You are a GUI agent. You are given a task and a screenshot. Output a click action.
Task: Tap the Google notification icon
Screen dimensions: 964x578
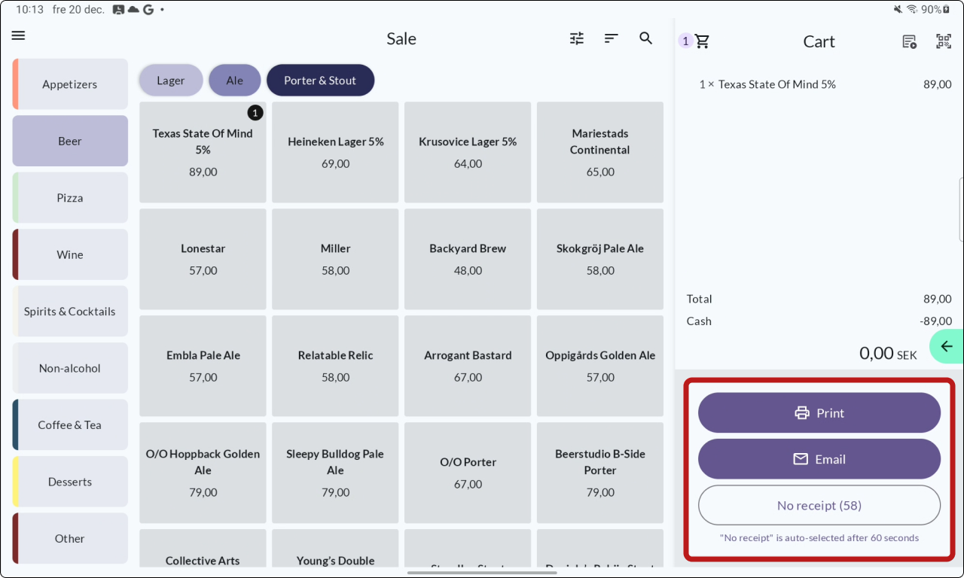tap(148, 10)
